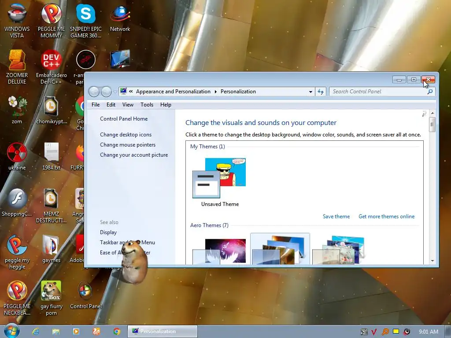This screenshot has width=451, height=338.
Task: Click the clock showing 9:01 AM
Action: [428, 331]
